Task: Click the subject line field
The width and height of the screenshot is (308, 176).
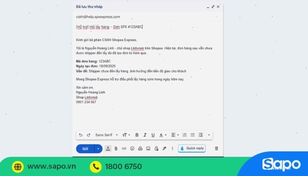Action: 147,27
